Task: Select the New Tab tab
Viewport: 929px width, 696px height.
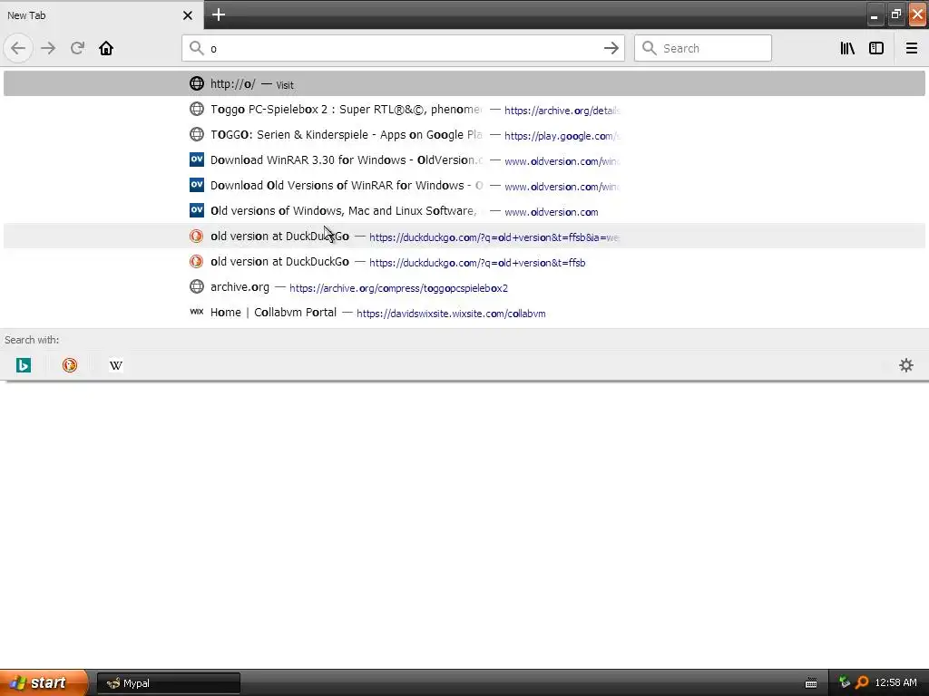Action: click(101, 15)
